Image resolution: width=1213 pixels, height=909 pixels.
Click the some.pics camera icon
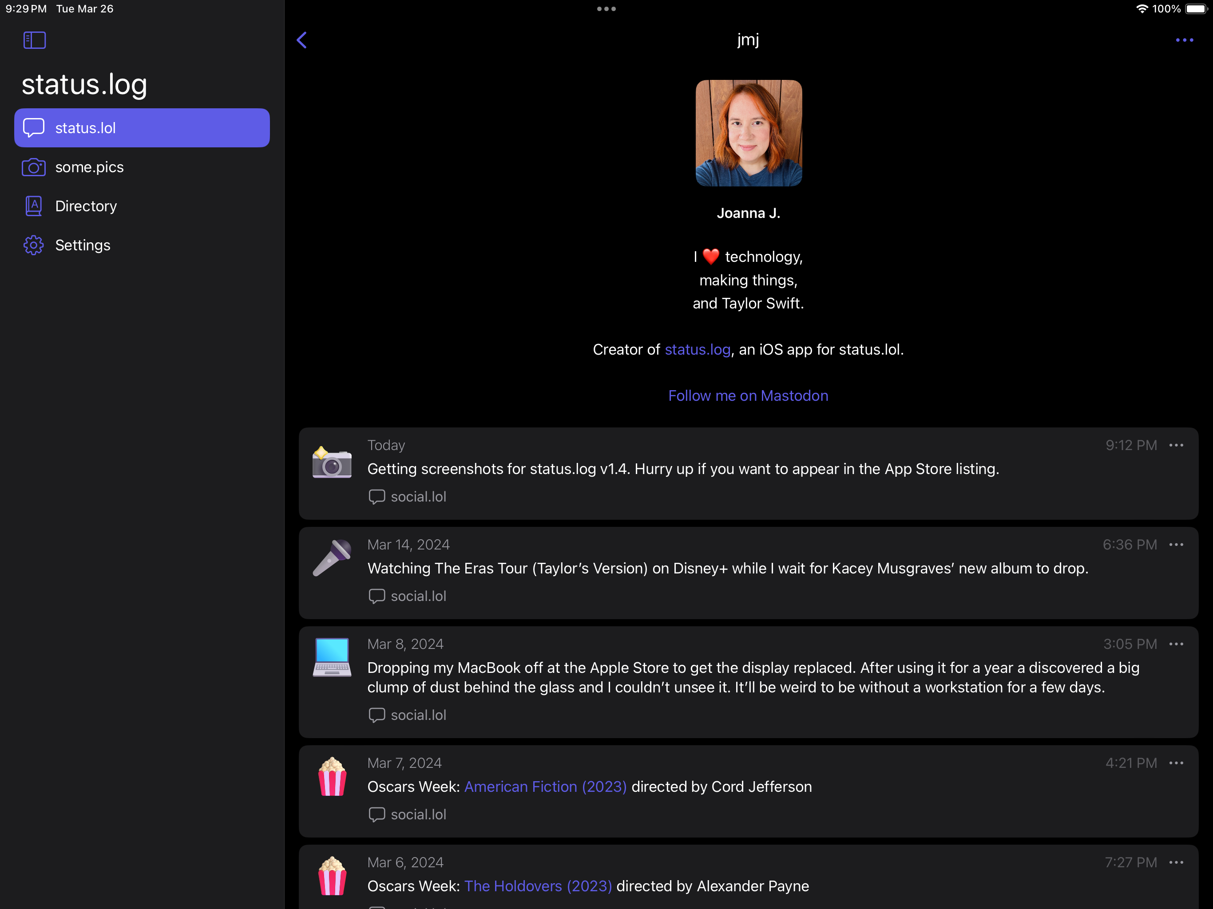point(33,167)
